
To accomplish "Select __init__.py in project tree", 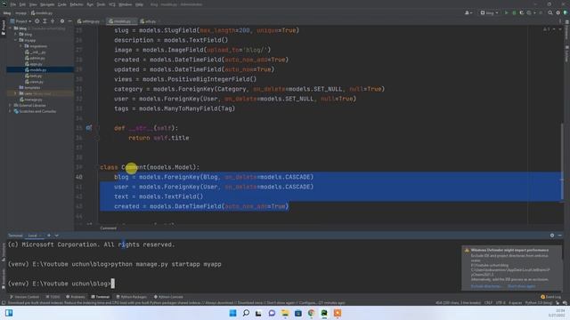I will click(36, 52).
